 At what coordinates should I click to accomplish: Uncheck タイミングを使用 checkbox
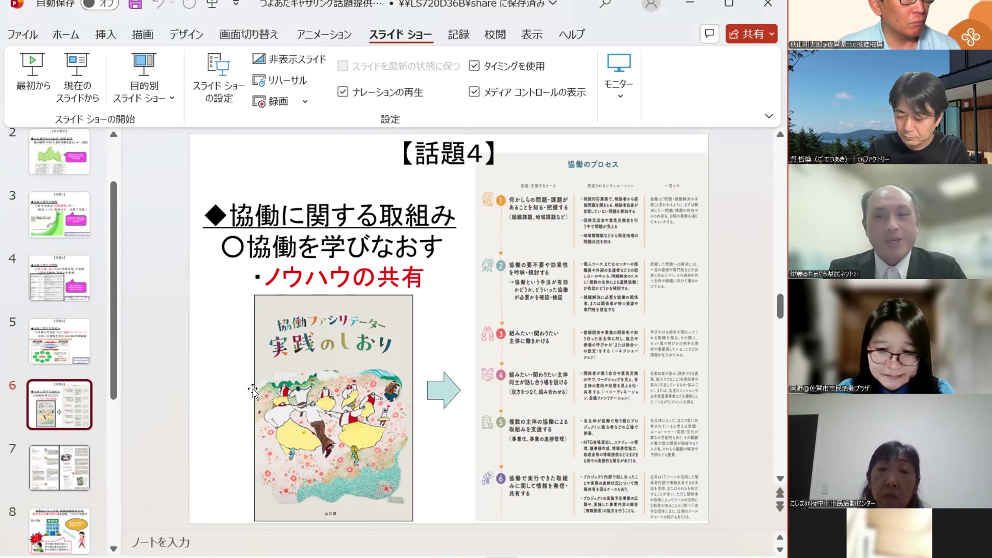[x=474, y=66]
